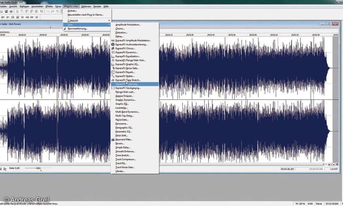Viewport: 343px width, 206px height.
Task: Select Distortion... effect
Action: [x=135, y=33]
